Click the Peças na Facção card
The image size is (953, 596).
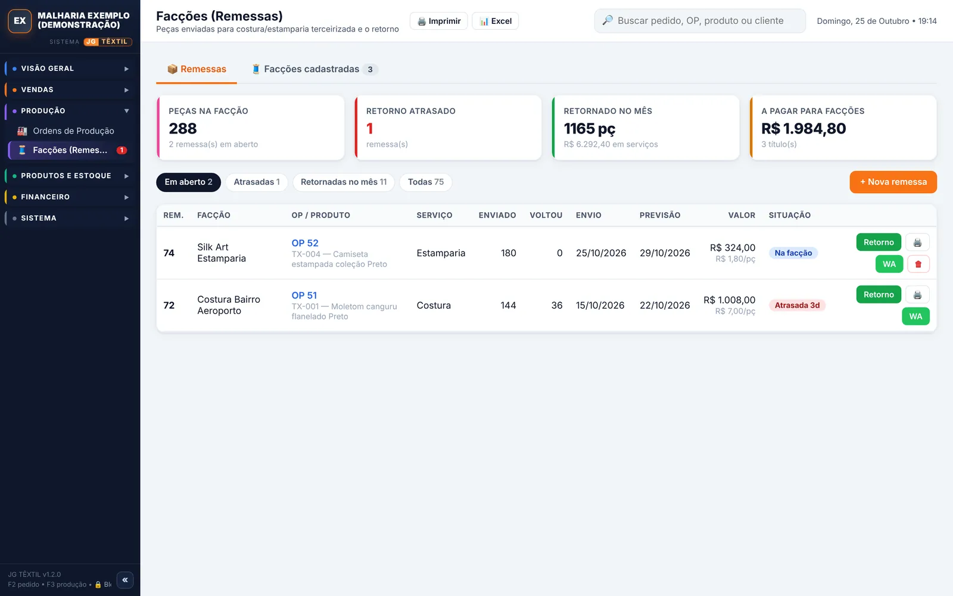tap(250, 128)
